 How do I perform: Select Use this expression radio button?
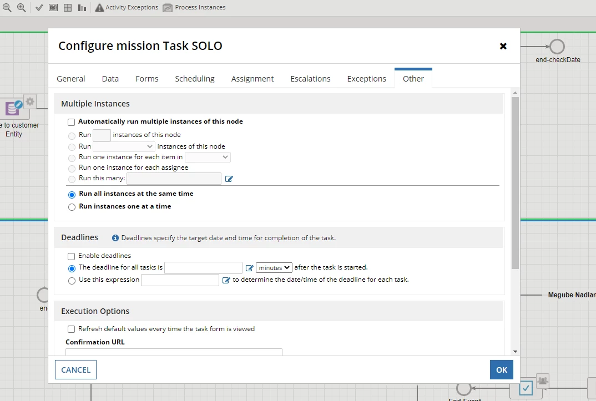(72, 281)
